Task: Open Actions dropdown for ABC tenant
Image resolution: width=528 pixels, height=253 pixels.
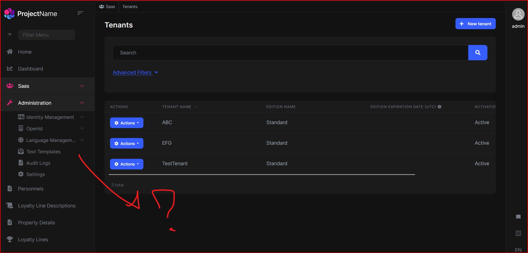Action: tap(126, 123)
